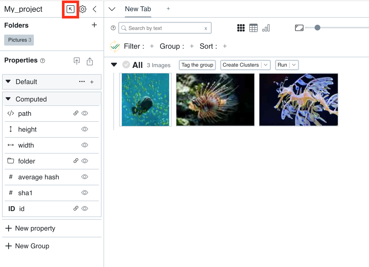Screen dimensions: 369x267
Task: Click the import properties icon
Action: tap(77, 61)
